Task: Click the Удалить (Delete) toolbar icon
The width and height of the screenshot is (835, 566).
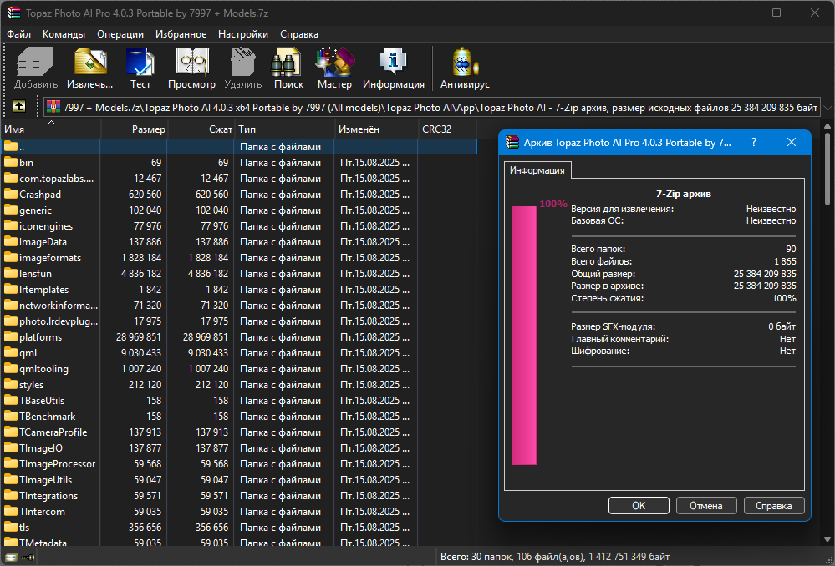Action: (x=243, y=62)
